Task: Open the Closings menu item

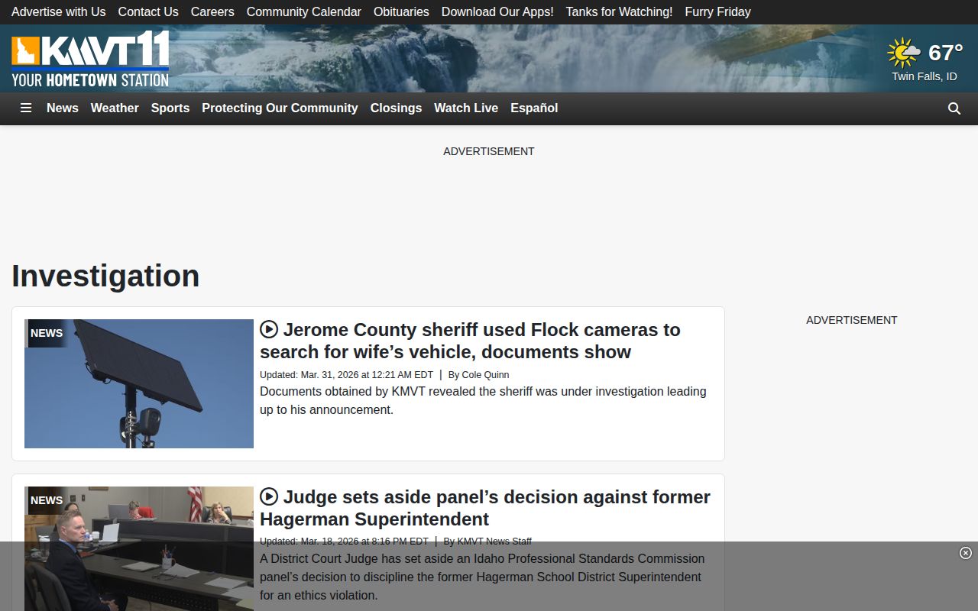Action: click(396, 108)
